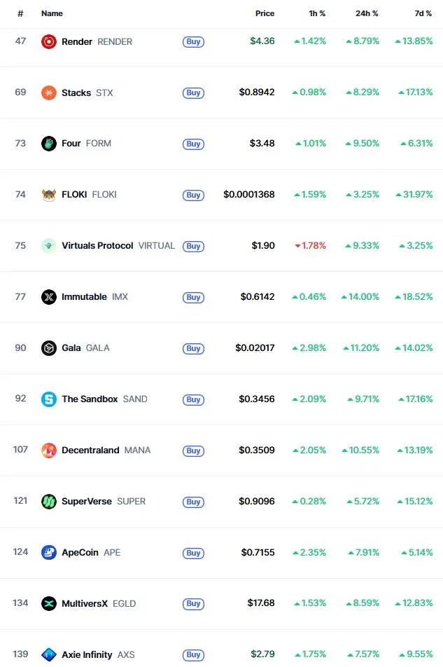Open the Stacks orange logo icon
This screenshot has height=667, width=443.
click(x=49, y=92)
